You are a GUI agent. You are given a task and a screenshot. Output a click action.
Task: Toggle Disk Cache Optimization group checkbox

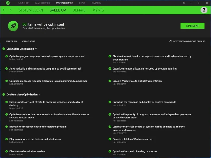click(x=4, y=49)
